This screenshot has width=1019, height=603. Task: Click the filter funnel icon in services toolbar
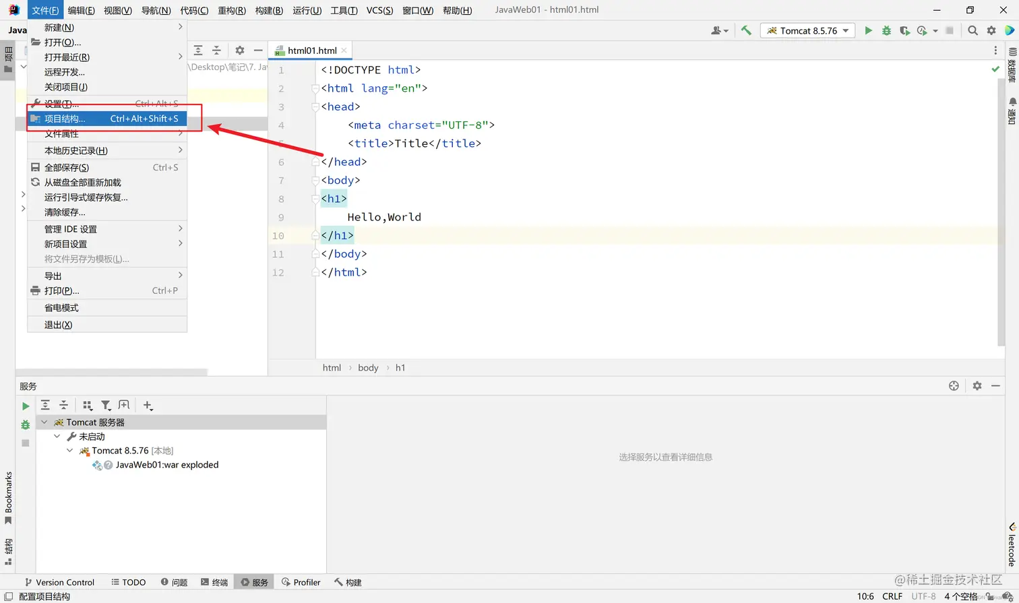click(x=106, y=405)
